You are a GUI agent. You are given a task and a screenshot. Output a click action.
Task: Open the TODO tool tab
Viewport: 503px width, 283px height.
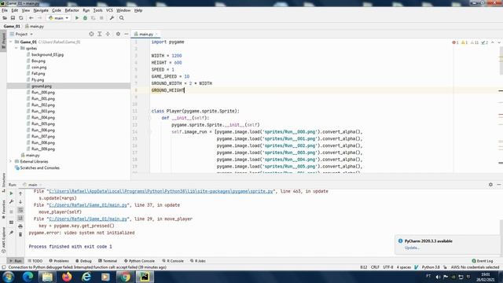coord(35,261)
